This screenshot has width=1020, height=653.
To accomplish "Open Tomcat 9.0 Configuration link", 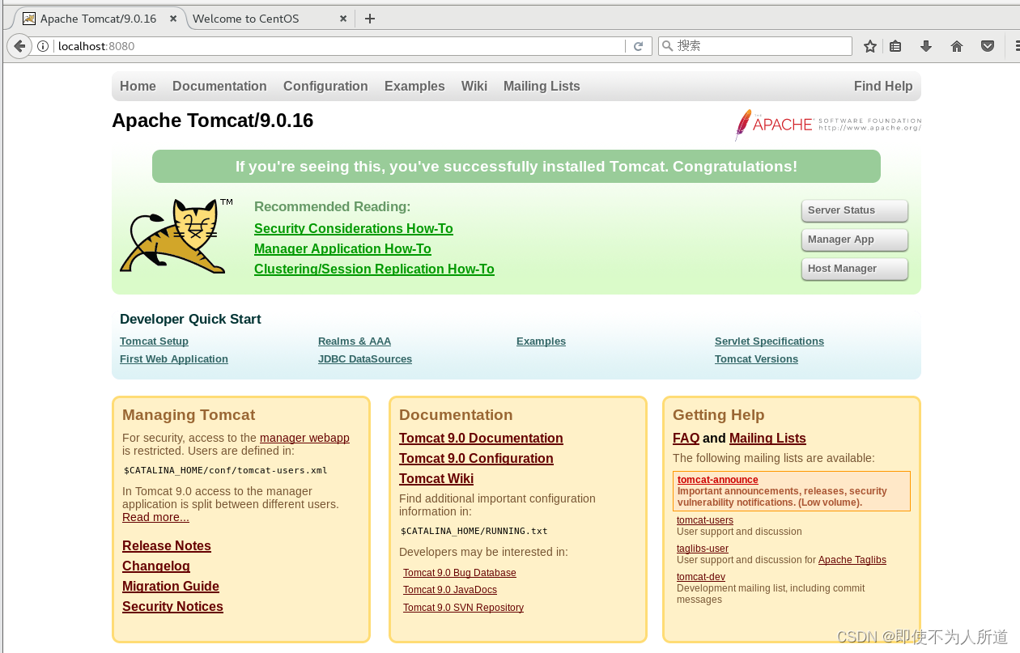I will [476, 458].
